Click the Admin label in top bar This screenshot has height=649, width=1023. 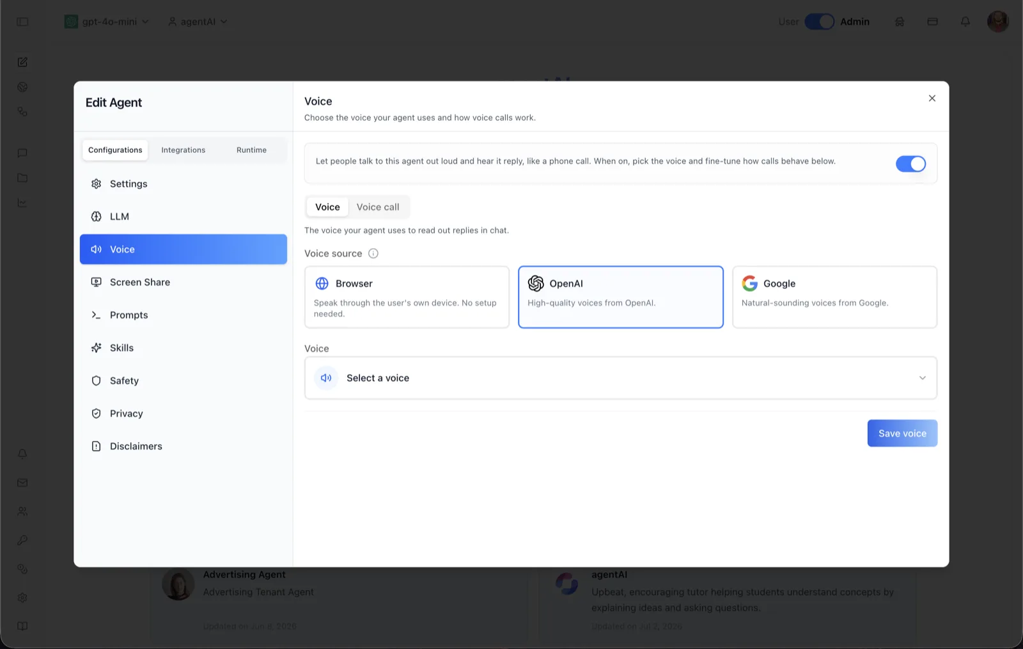click(x=855, y=22)
